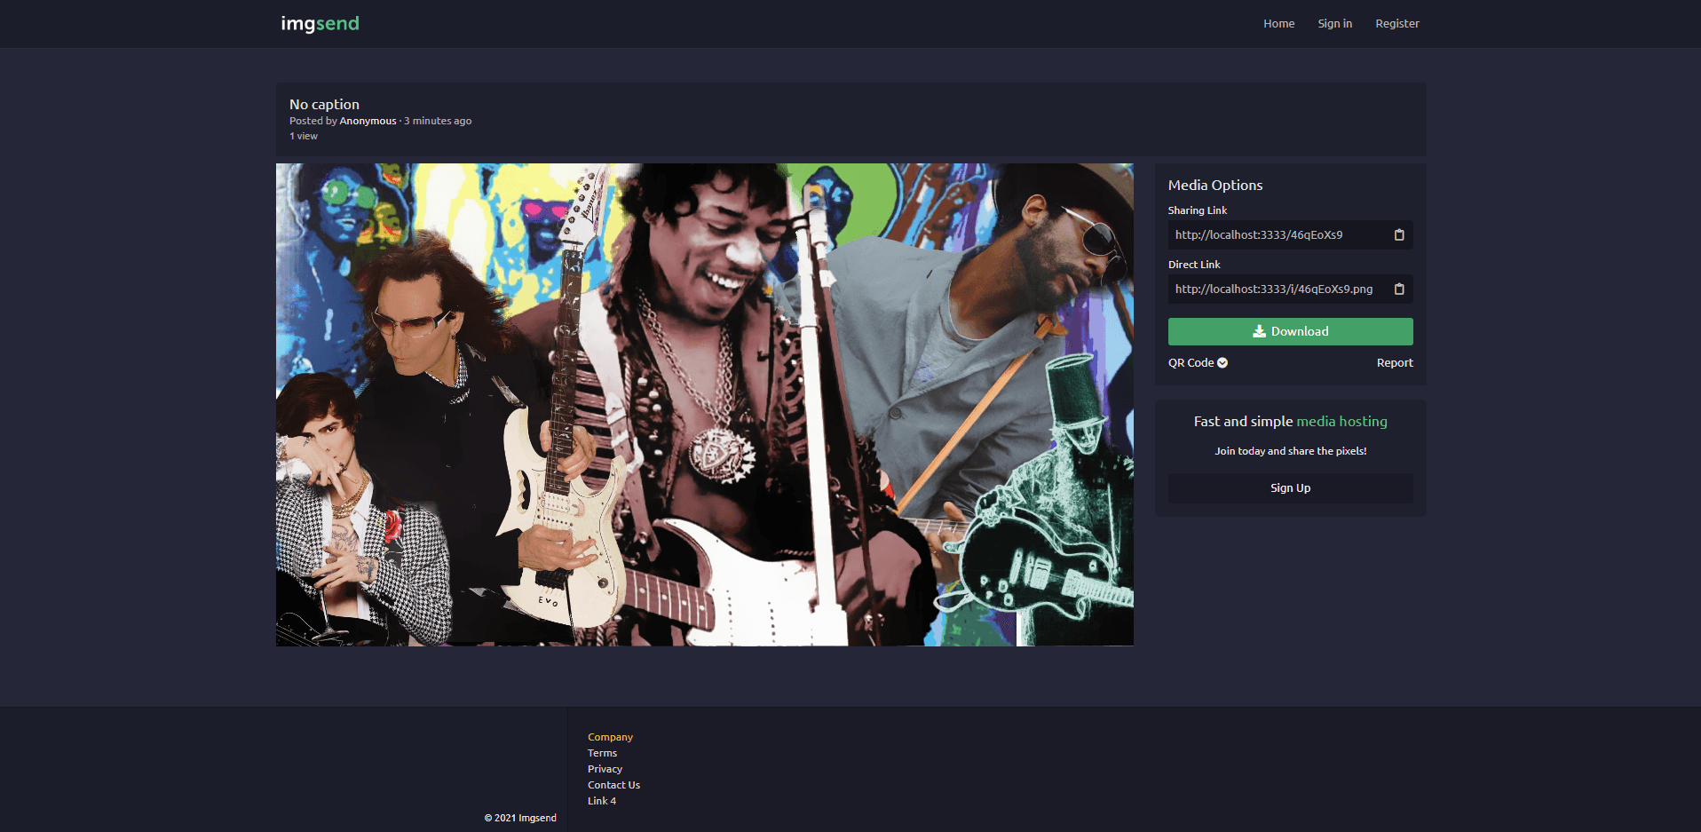1701x832 pixels.
Task: Click the '1 view' counter text
Action: click(x=303, y=136)
